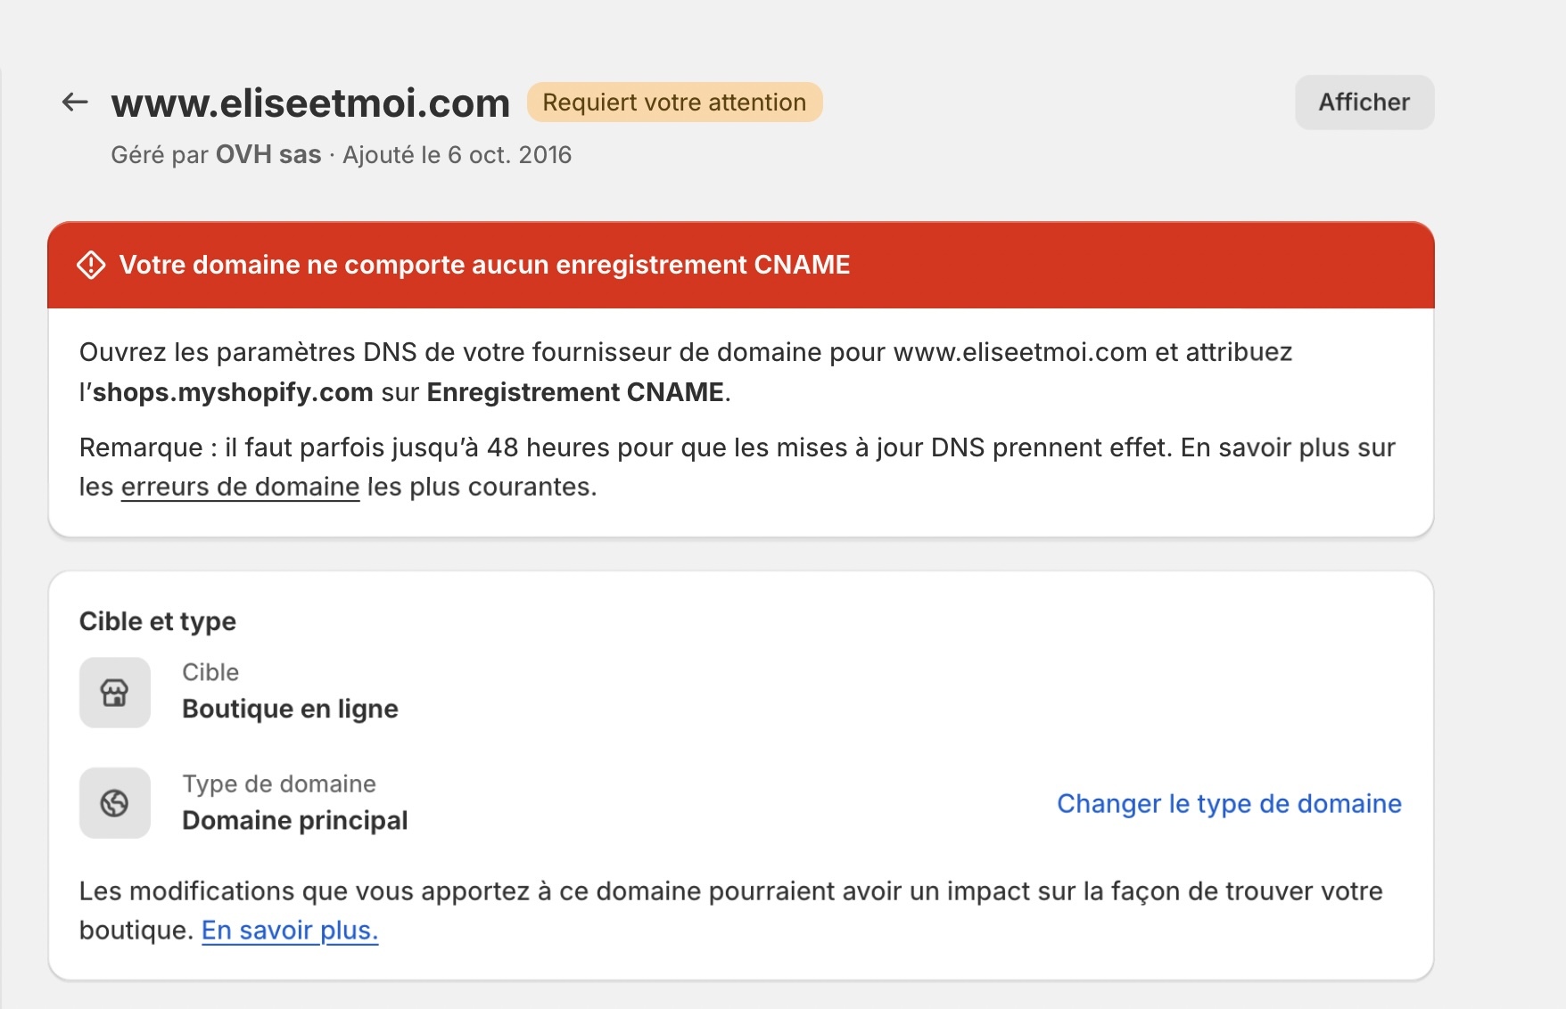Click the 'OVH sas' provider name

(x=268, y=155)
